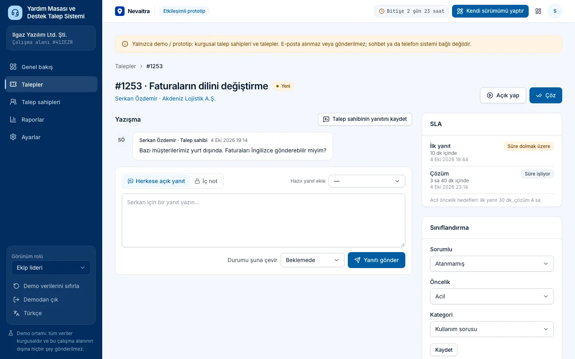Open the user avatar S menu
Screen dimensions: 575x359
[555, 11]
